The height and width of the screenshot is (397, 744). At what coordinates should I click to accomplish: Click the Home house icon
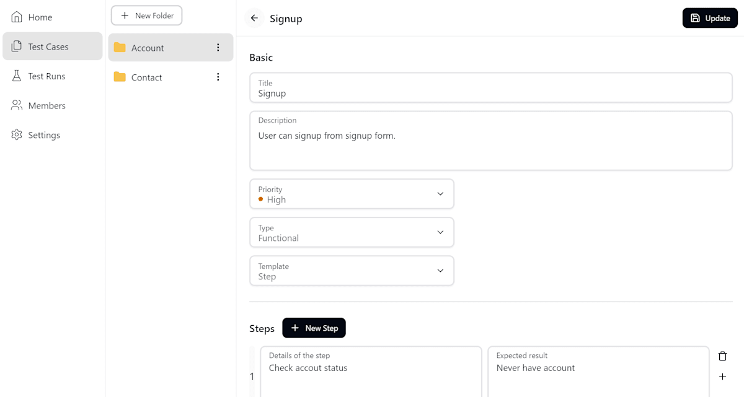[17, 17]
